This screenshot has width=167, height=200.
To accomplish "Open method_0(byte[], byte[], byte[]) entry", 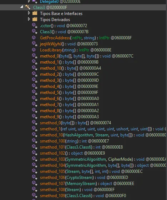I will point(87,56).
